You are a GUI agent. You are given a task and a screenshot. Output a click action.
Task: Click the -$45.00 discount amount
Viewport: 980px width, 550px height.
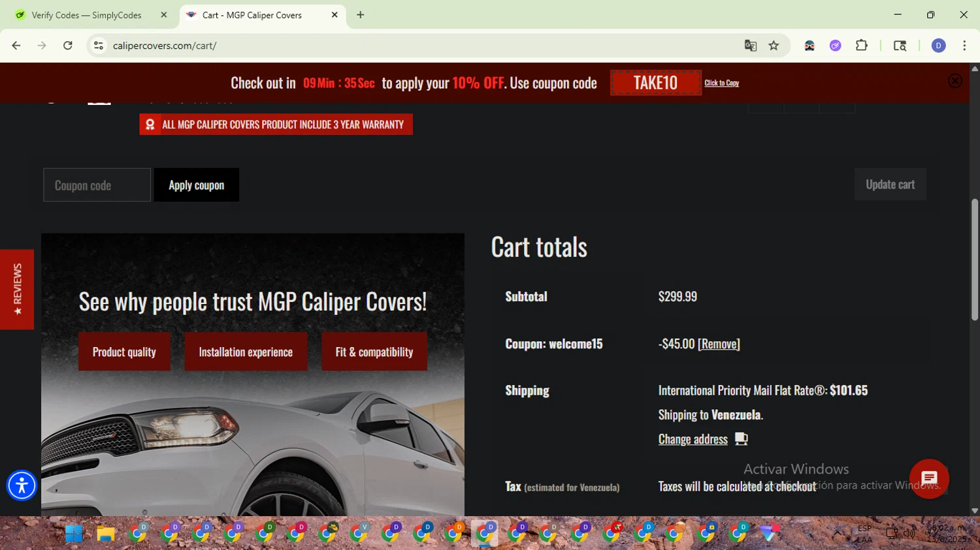676,344
